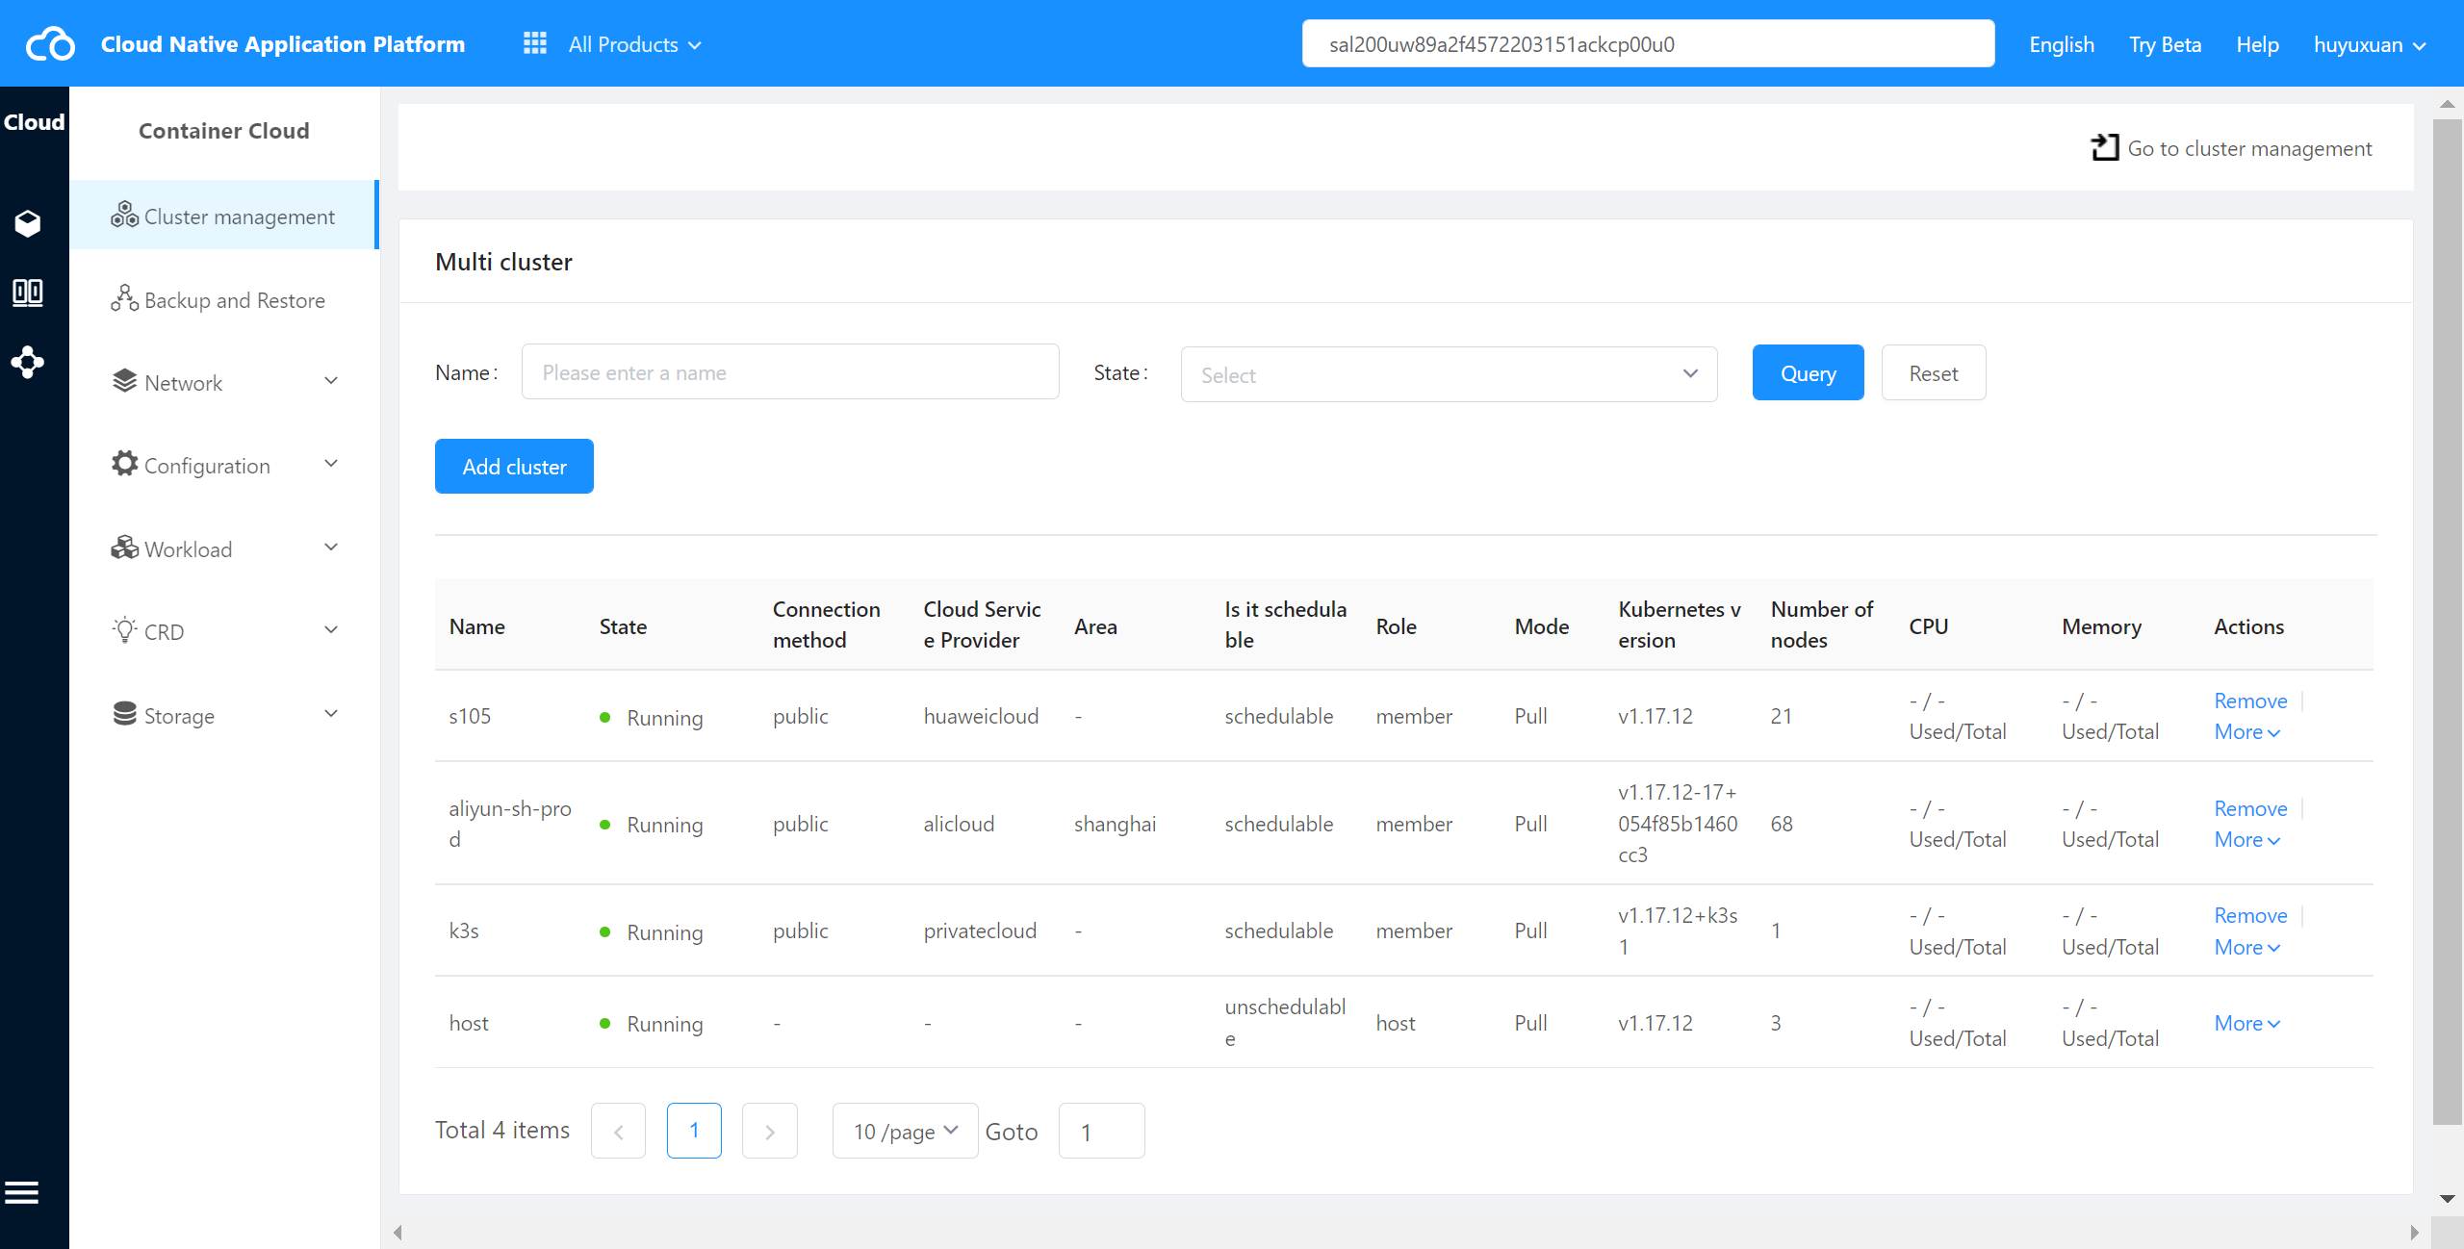Click Go to cluster management link
This screenshot has height=1249, width=2464.
(2231, 148)
